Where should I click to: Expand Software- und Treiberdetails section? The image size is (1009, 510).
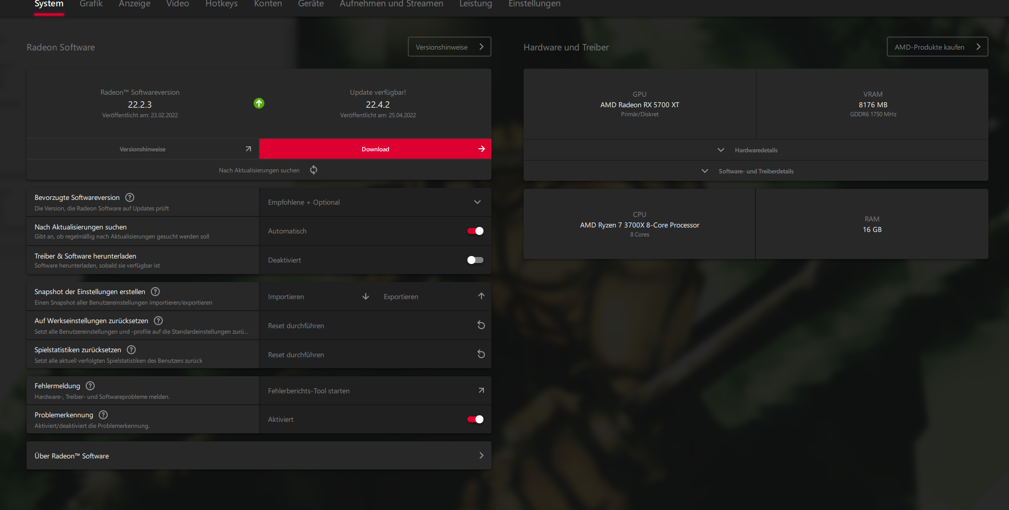(756, 171)
